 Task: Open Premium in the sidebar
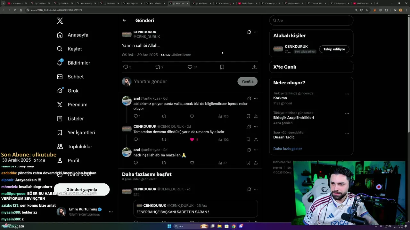coord(72,104)
